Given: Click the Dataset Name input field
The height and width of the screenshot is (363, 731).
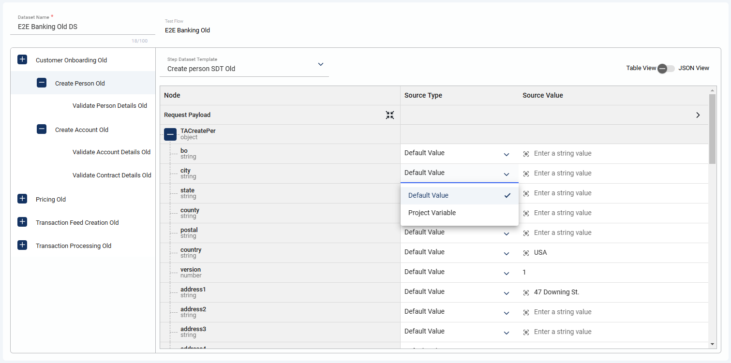Looking at the screenshot, I should 82,27.
